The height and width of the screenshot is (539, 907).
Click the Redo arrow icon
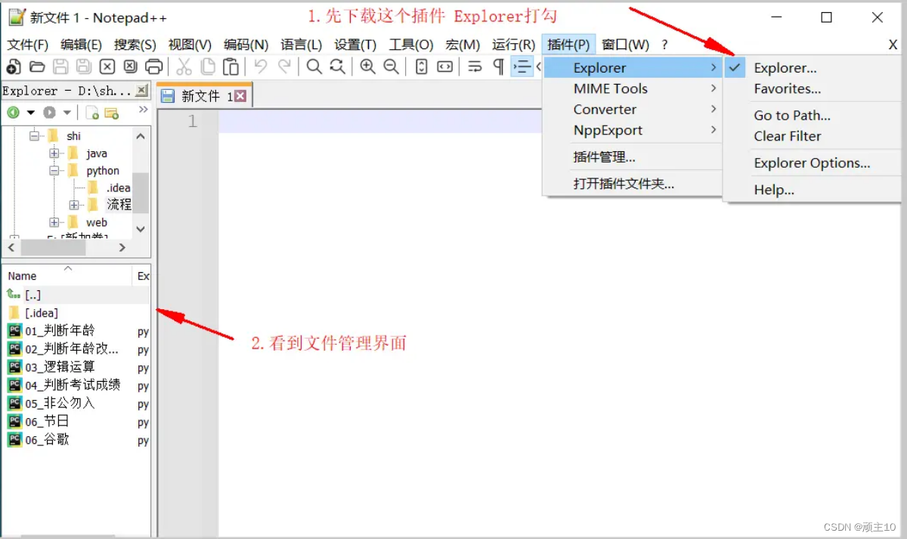[284, 67]
